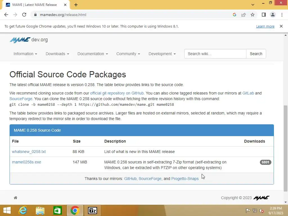Click the home icon in footer
The height and width of the screenshot is (216, 288).
pyautogui.click(x=15, y=198)
